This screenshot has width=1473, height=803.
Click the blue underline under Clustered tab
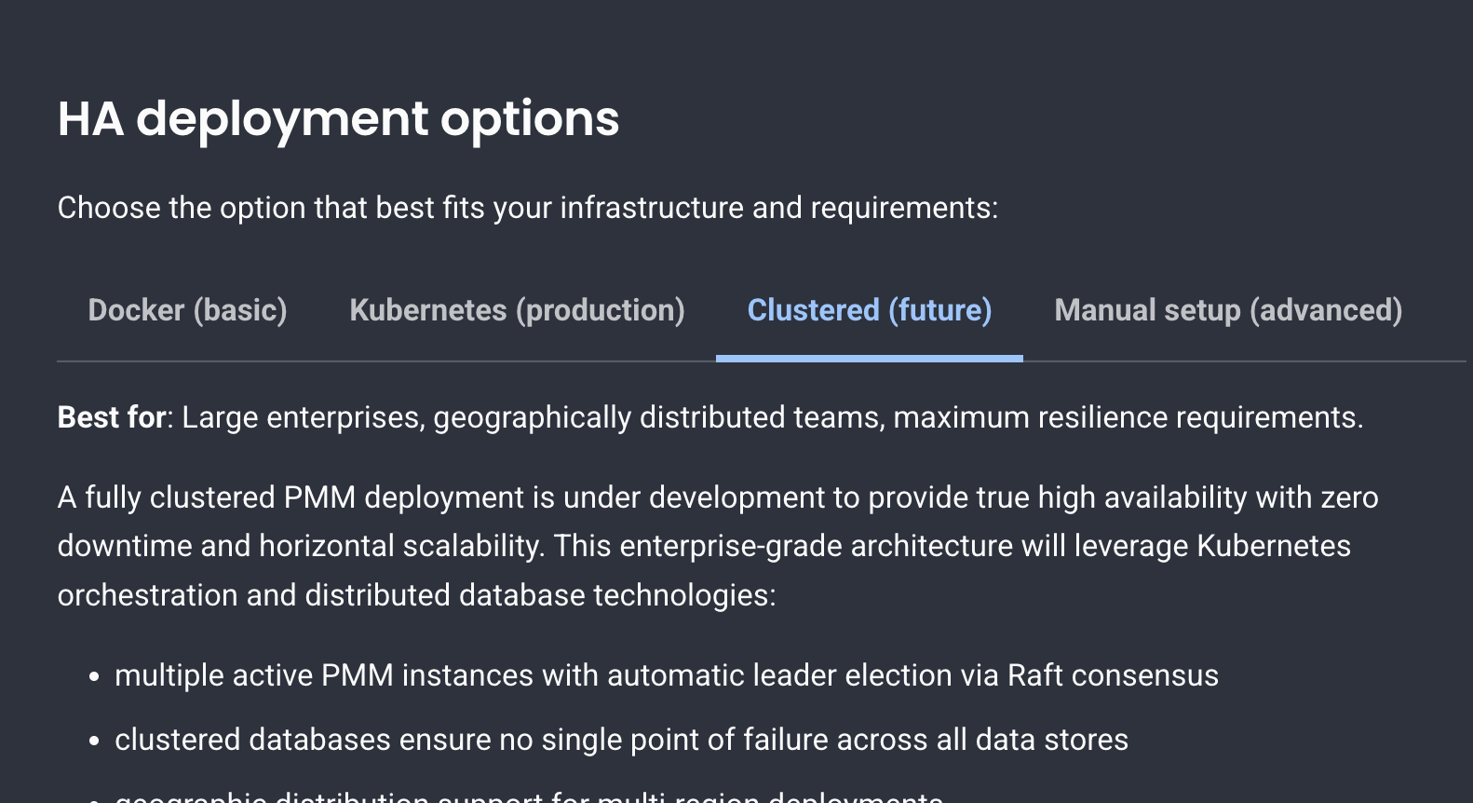click(x=869, y=359)
